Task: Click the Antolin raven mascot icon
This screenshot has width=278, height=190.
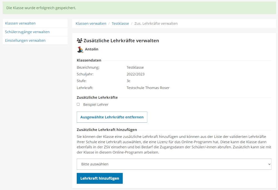Action: click(80, 50)
